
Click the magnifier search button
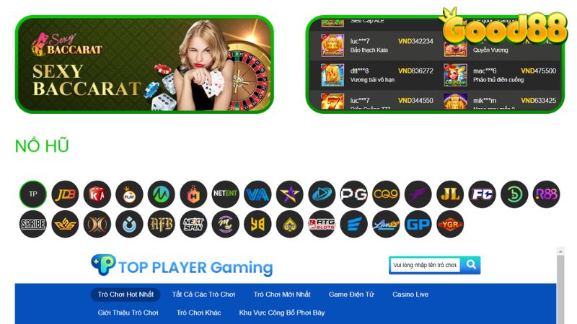point(471,265)
